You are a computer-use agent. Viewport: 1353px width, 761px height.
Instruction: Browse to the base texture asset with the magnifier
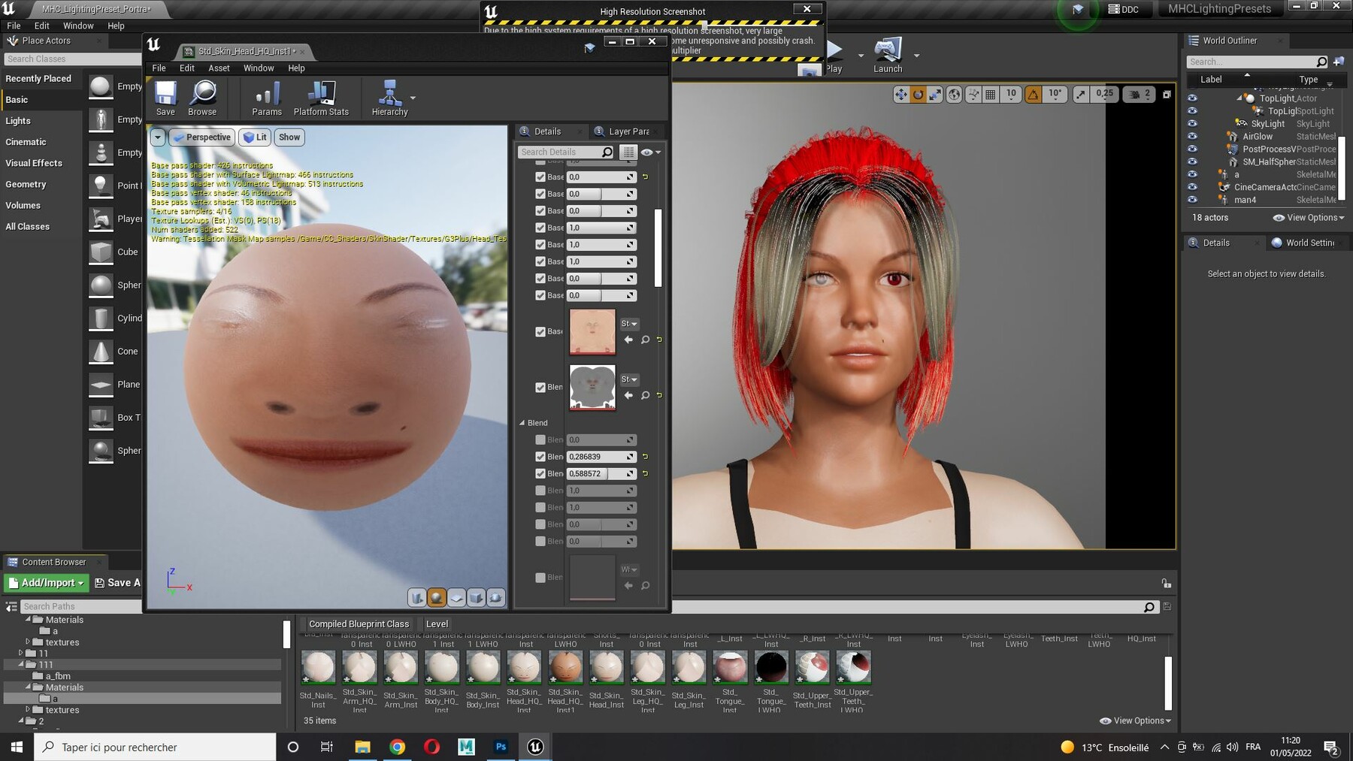[x=645, y=340]
